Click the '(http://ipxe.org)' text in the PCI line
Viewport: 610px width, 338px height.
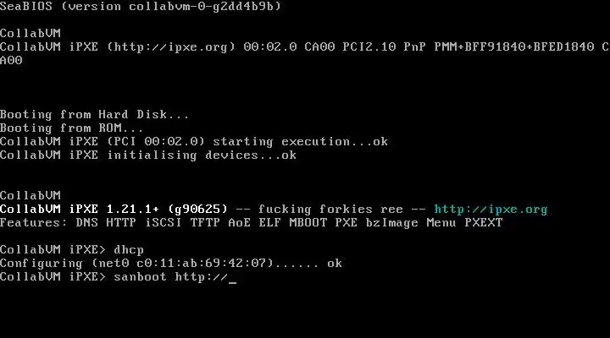tap(171, 47)
